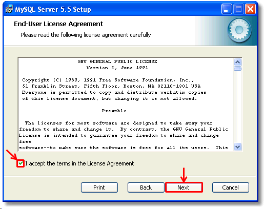Uncheck the accept license terms checkbox
This screenshot has width=264, height=209.
click(21, 163)
